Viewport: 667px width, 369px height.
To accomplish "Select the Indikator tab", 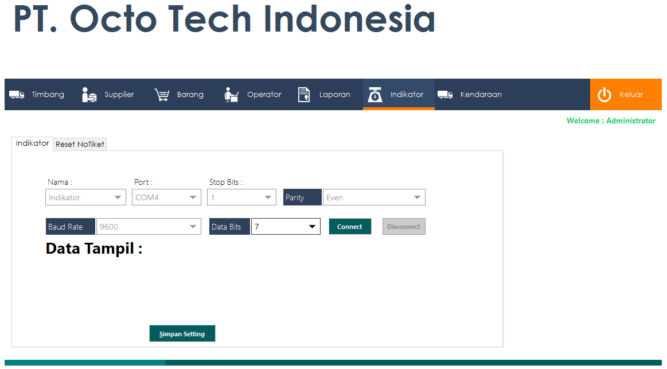I will (32, 143).
